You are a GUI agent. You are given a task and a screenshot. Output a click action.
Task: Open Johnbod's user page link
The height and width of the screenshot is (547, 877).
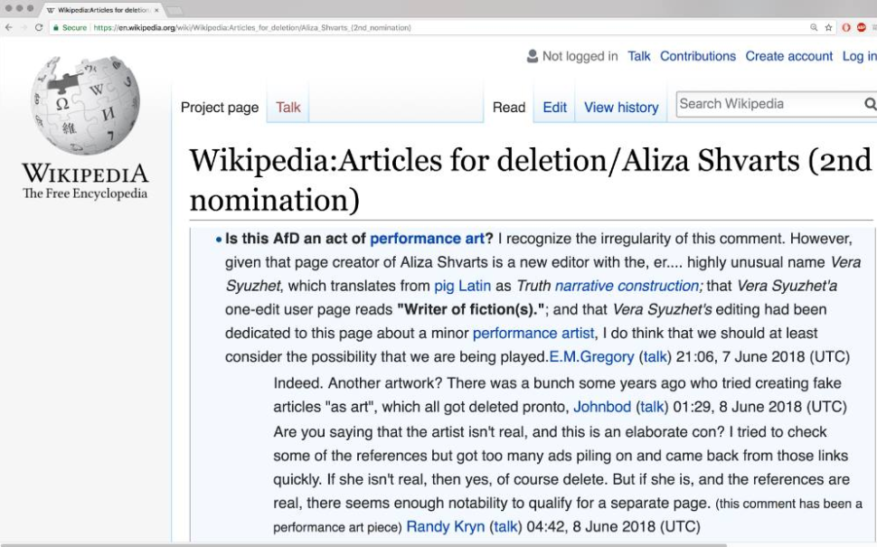point(602,407)
